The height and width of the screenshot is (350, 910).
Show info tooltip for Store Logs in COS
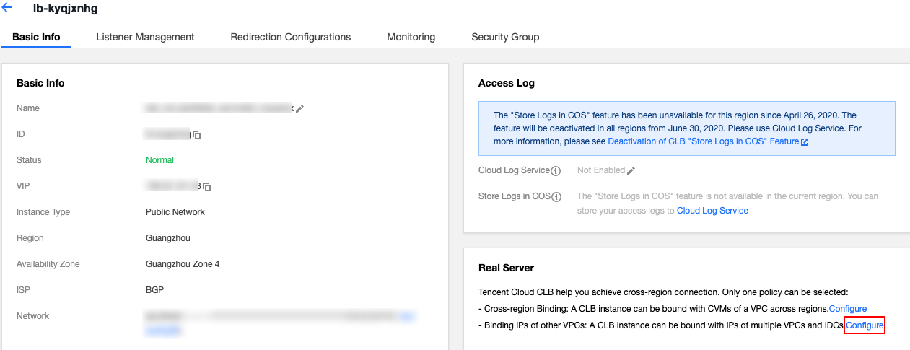[x=556, y=197]
